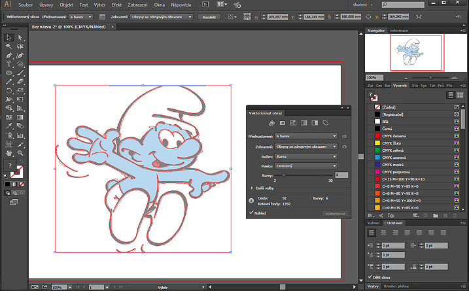Click the navigator zoom percentage field
Image resolution: width=469 pixels, height=291 pixels.
point(374,77)
